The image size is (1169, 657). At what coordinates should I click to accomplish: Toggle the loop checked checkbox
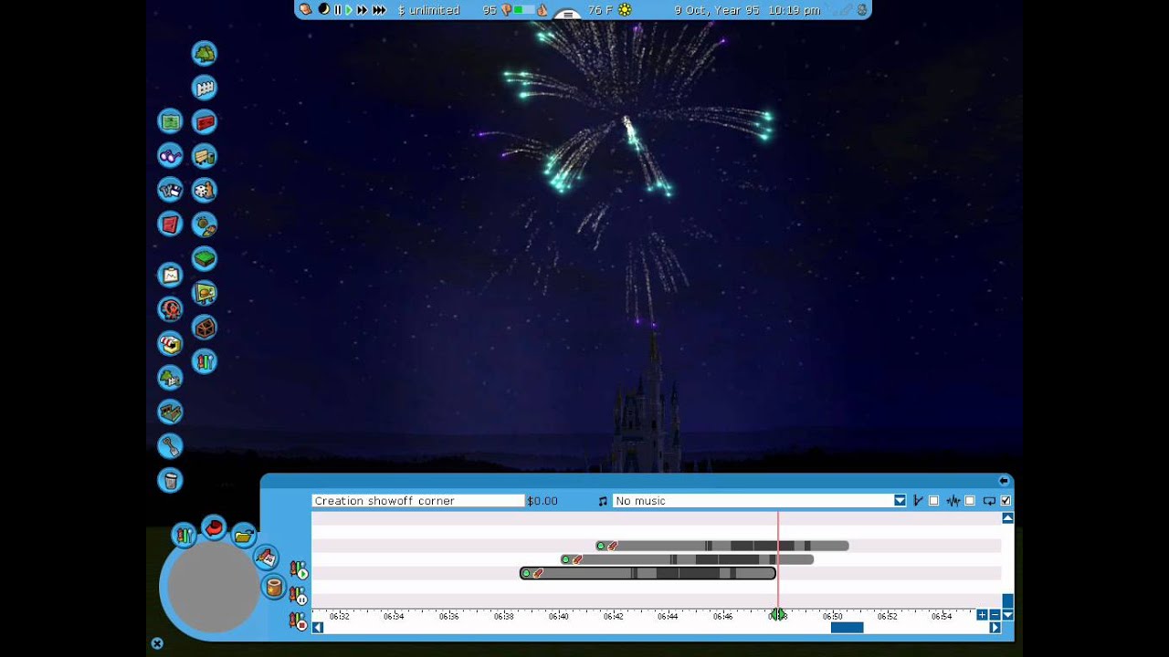tap(1006, 501)
